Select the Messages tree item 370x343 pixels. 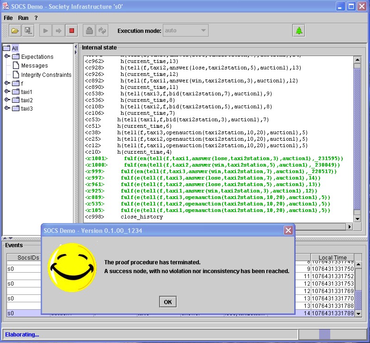34,66
